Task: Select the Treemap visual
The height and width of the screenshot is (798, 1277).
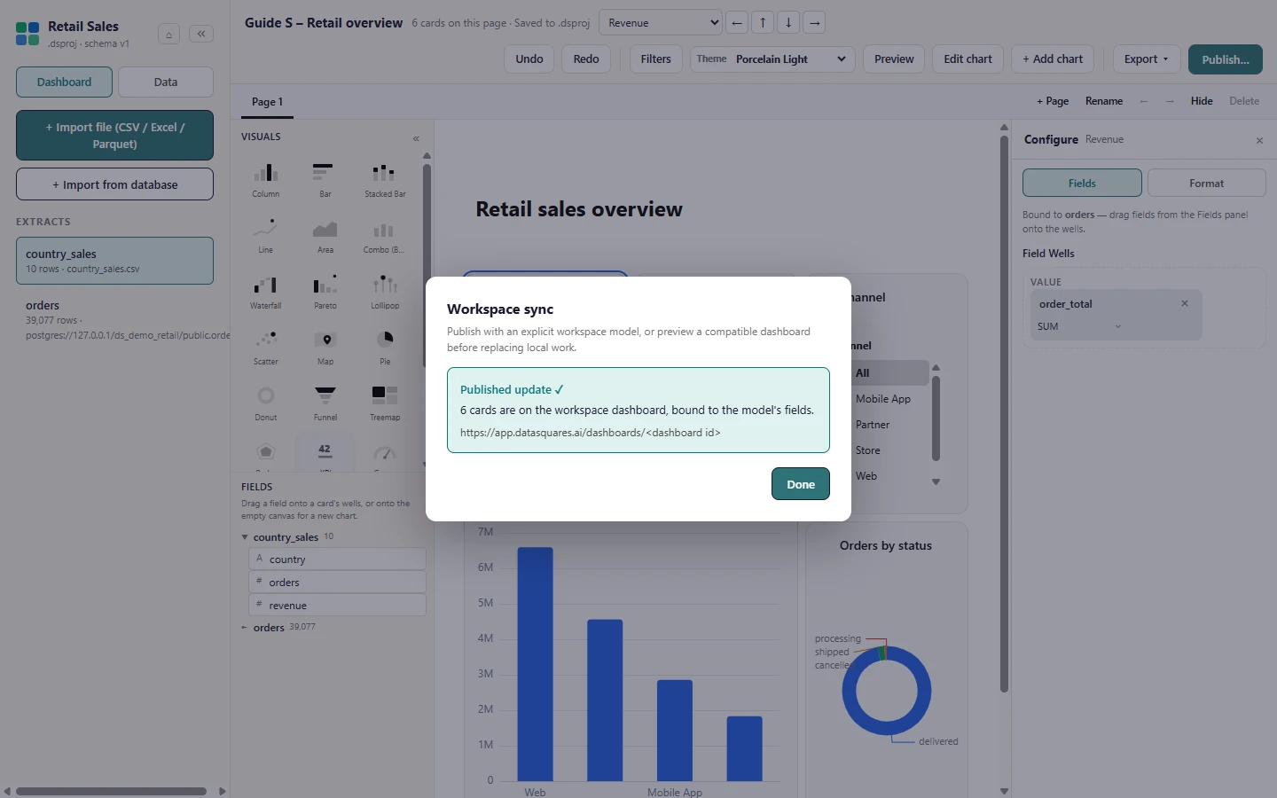Action: point(385,403)
